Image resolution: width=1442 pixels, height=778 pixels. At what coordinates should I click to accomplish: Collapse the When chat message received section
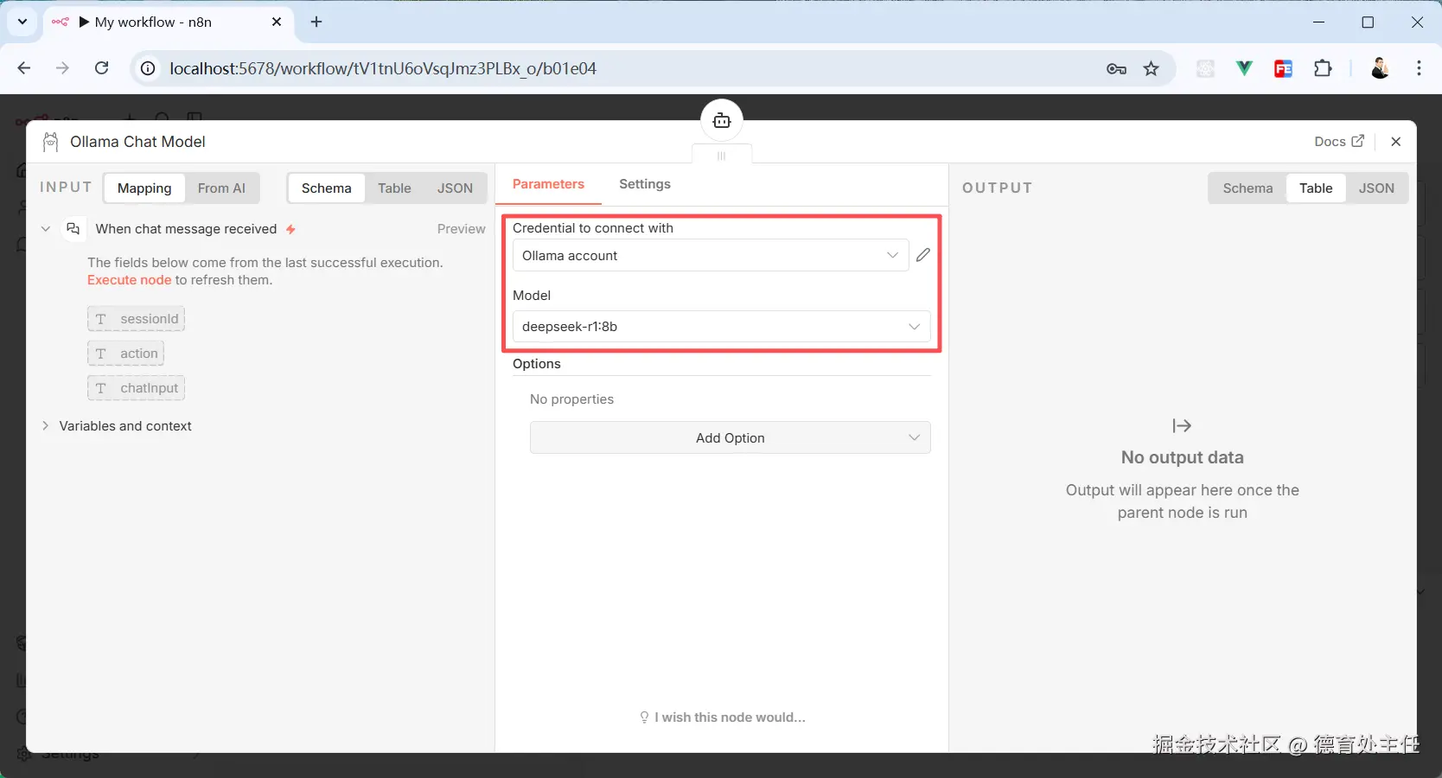[46, 229]
